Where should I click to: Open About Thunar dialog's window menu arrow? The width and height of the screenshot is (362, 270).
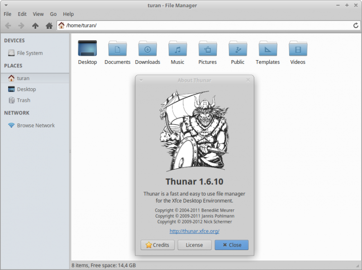point(141,81)
